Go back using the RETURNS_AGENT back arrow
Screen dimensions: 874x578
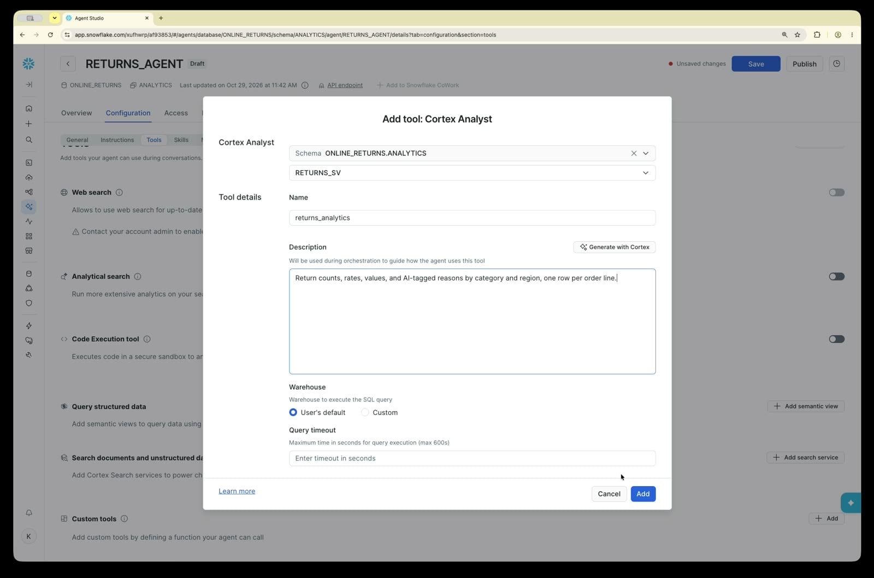(x=68, y=64)
